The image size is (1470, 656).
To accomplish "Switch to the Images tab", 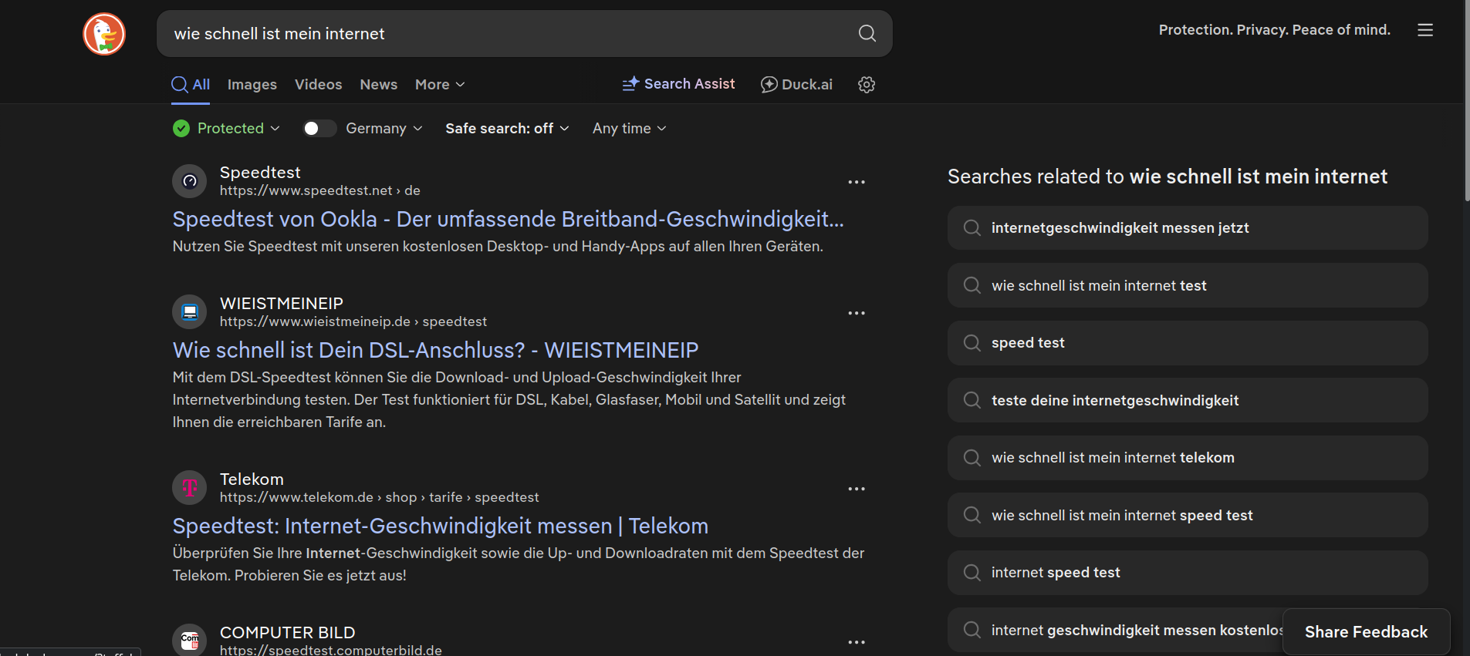I will [x=252, y=85].
